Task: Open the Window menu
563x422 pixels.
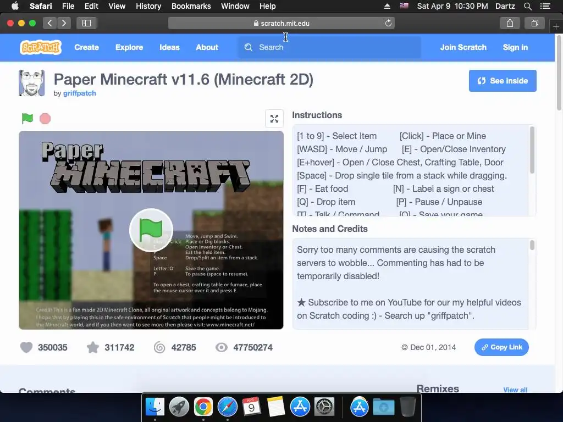Action: 235,6
